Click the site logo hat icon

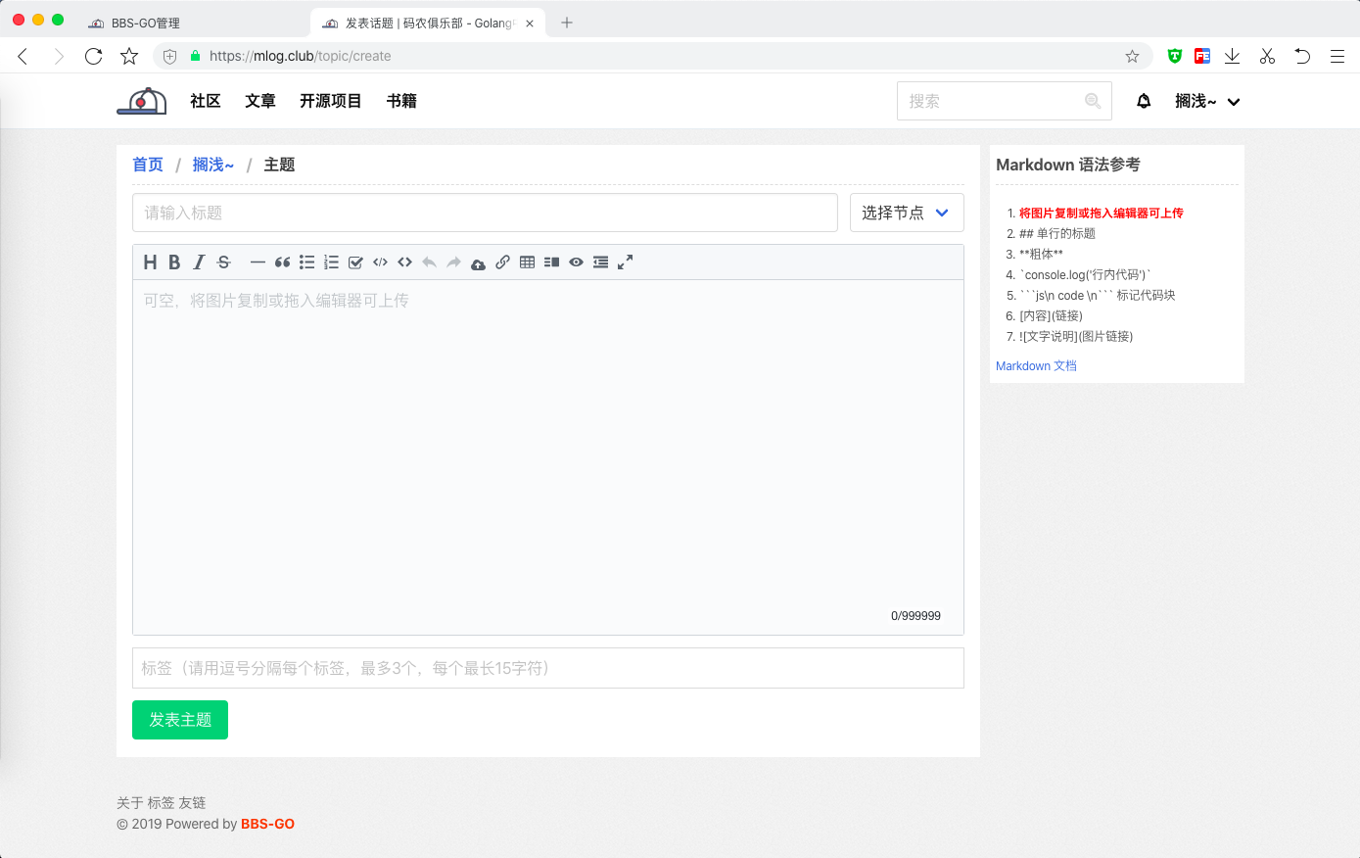pos(142,101)
